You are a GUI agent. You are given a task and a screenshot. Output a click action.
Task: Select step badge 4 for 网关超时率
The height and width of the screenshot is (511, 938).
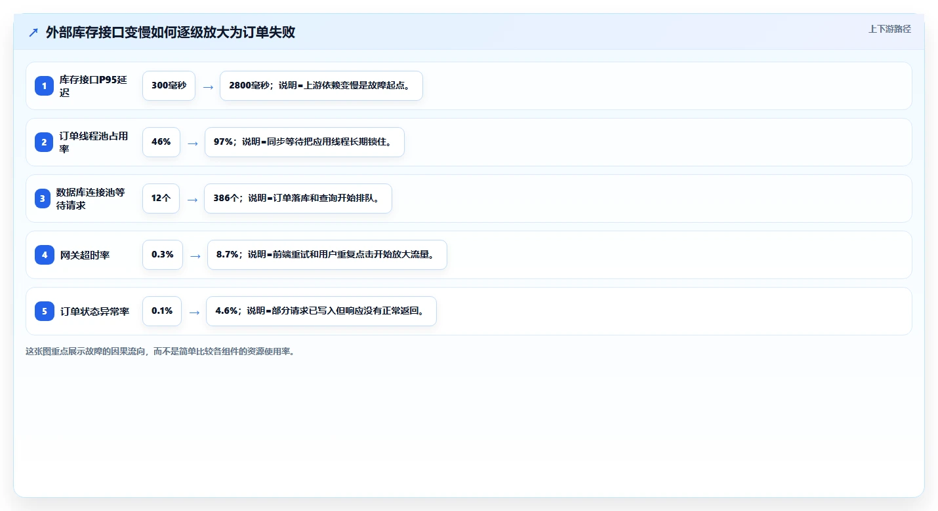[x=45, y=255]
